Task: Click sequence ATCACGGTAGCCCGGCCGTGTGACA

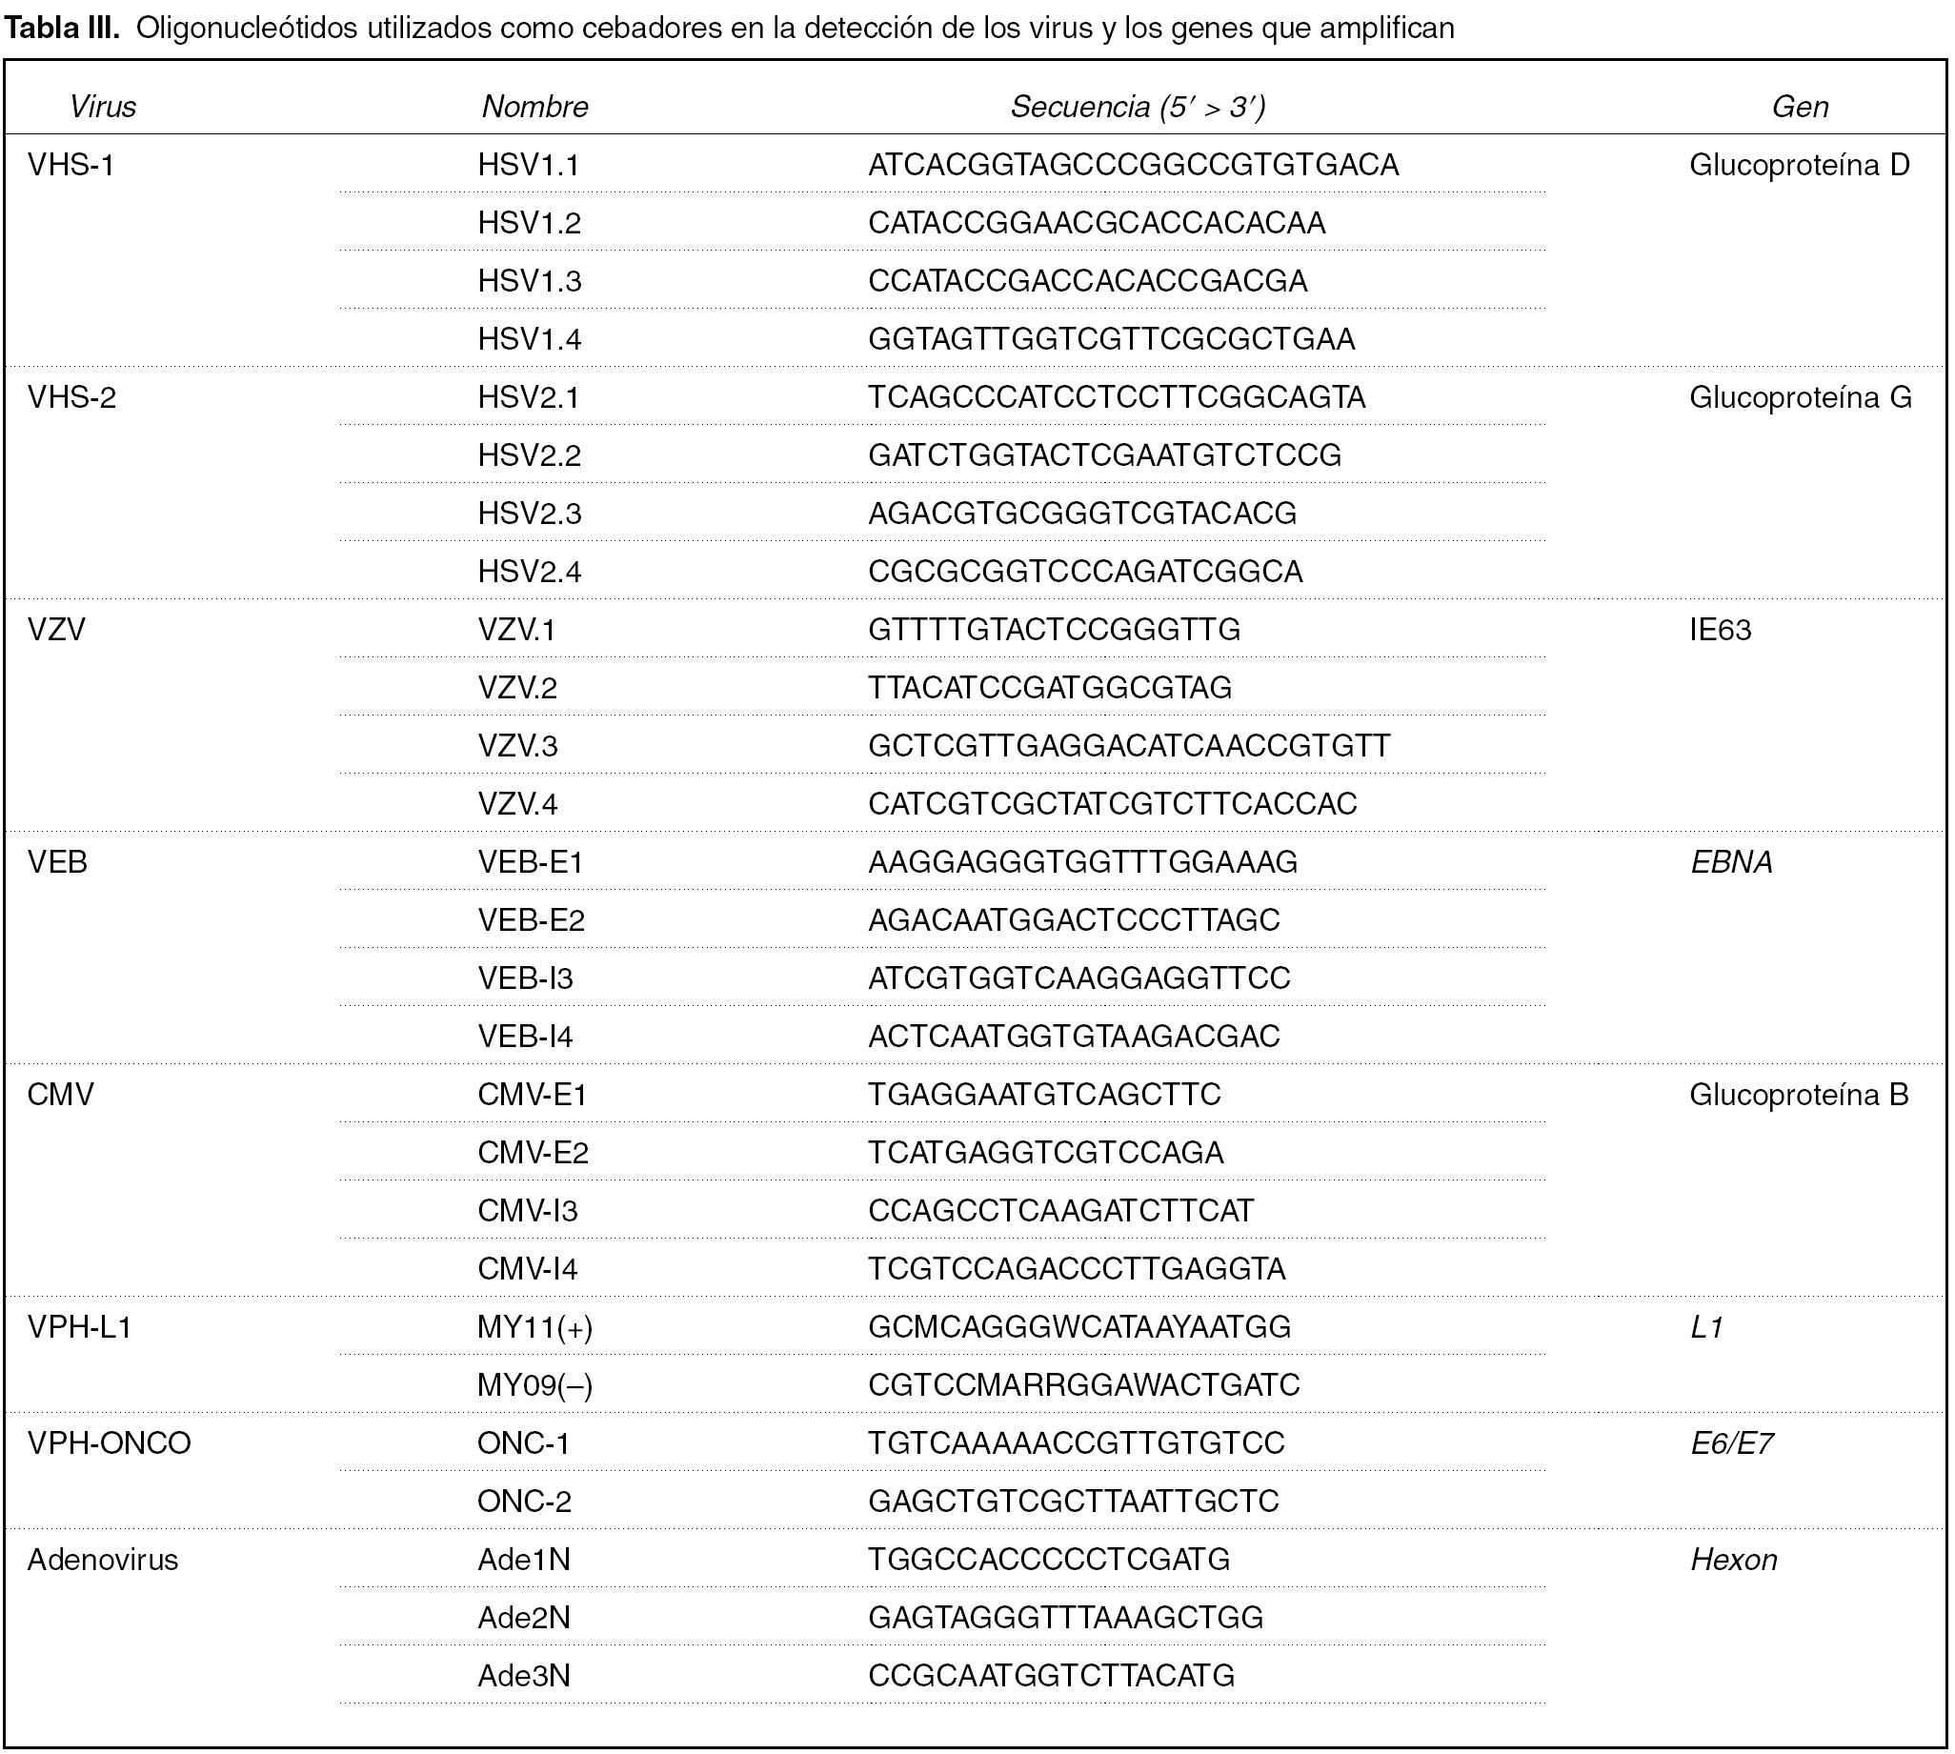Action: (1133, 166)
